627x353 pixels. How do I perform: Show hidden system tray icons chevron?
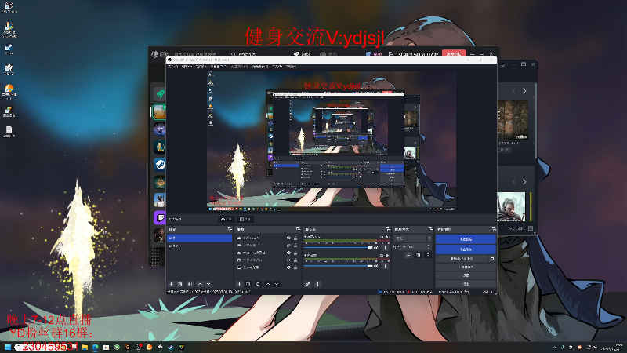coord(554,347)
